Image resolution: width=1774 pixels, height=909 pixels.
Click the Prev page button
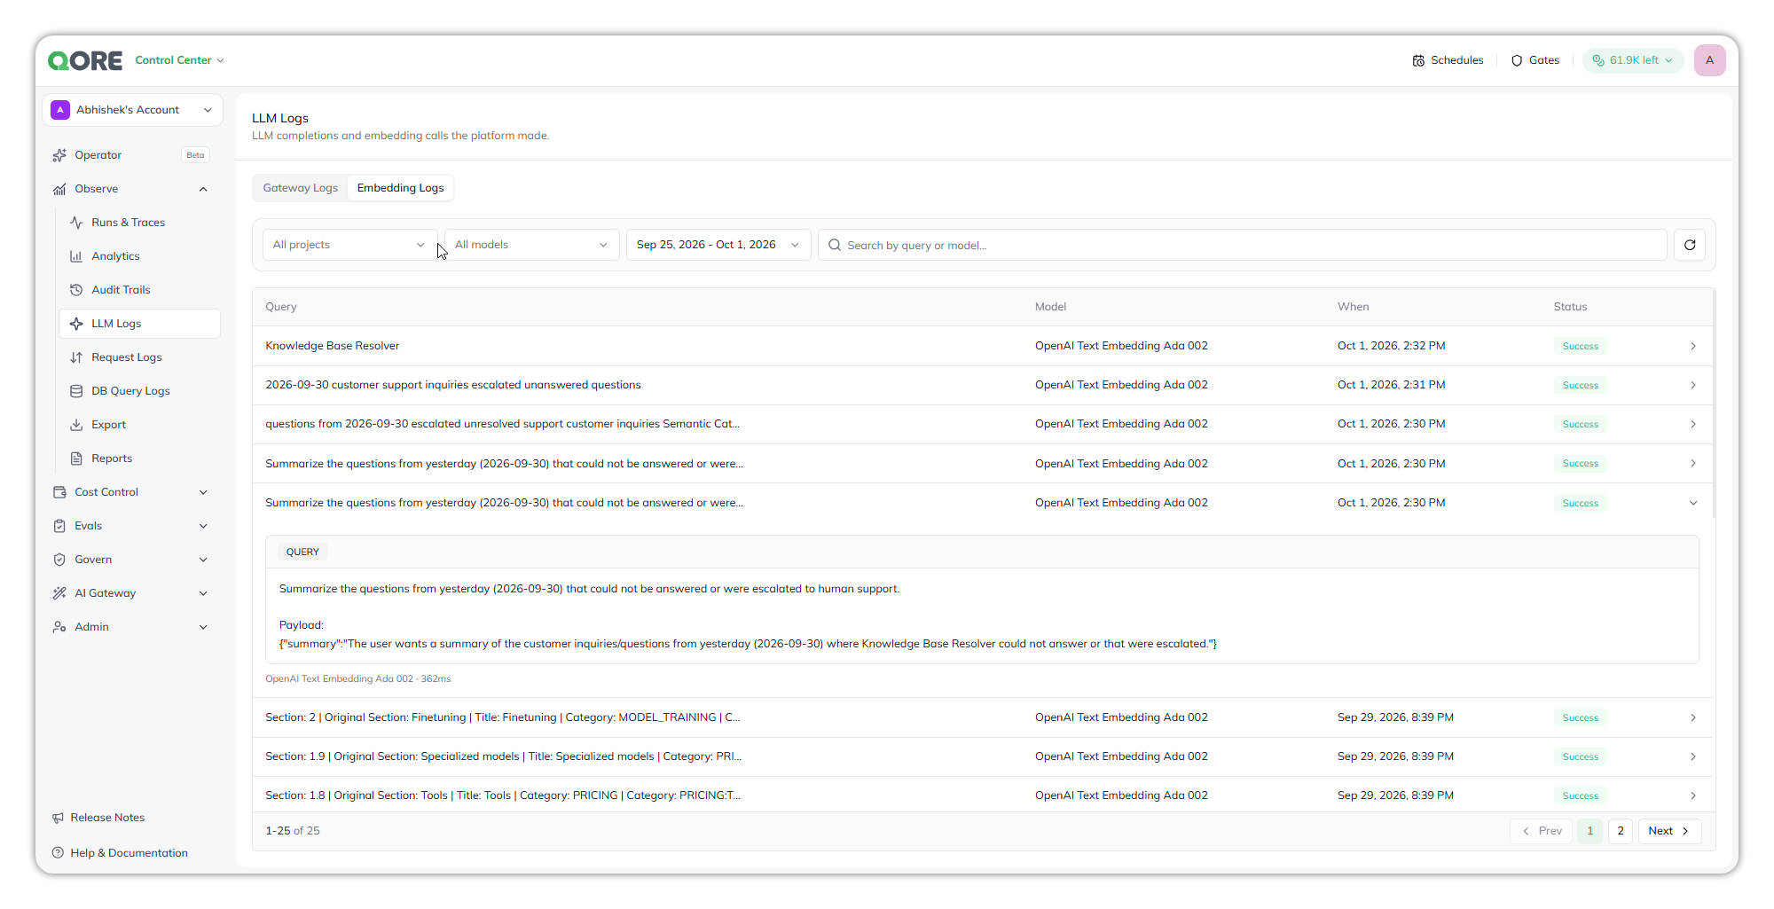click(1542, 831)
